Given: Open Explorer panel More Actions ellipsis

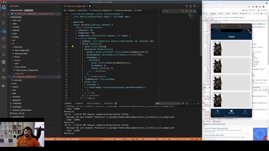Looking at the screenshot, I should click(58, 6).
